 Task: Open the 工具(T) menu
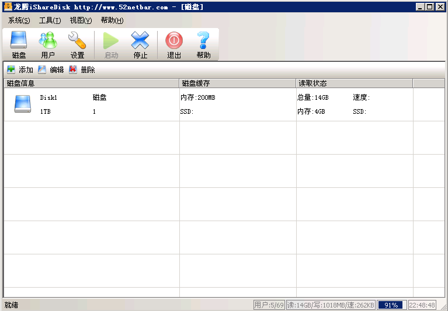50,20
